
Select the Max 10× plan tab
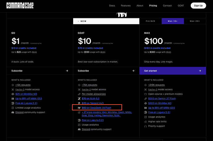click(x=173, y=21)
